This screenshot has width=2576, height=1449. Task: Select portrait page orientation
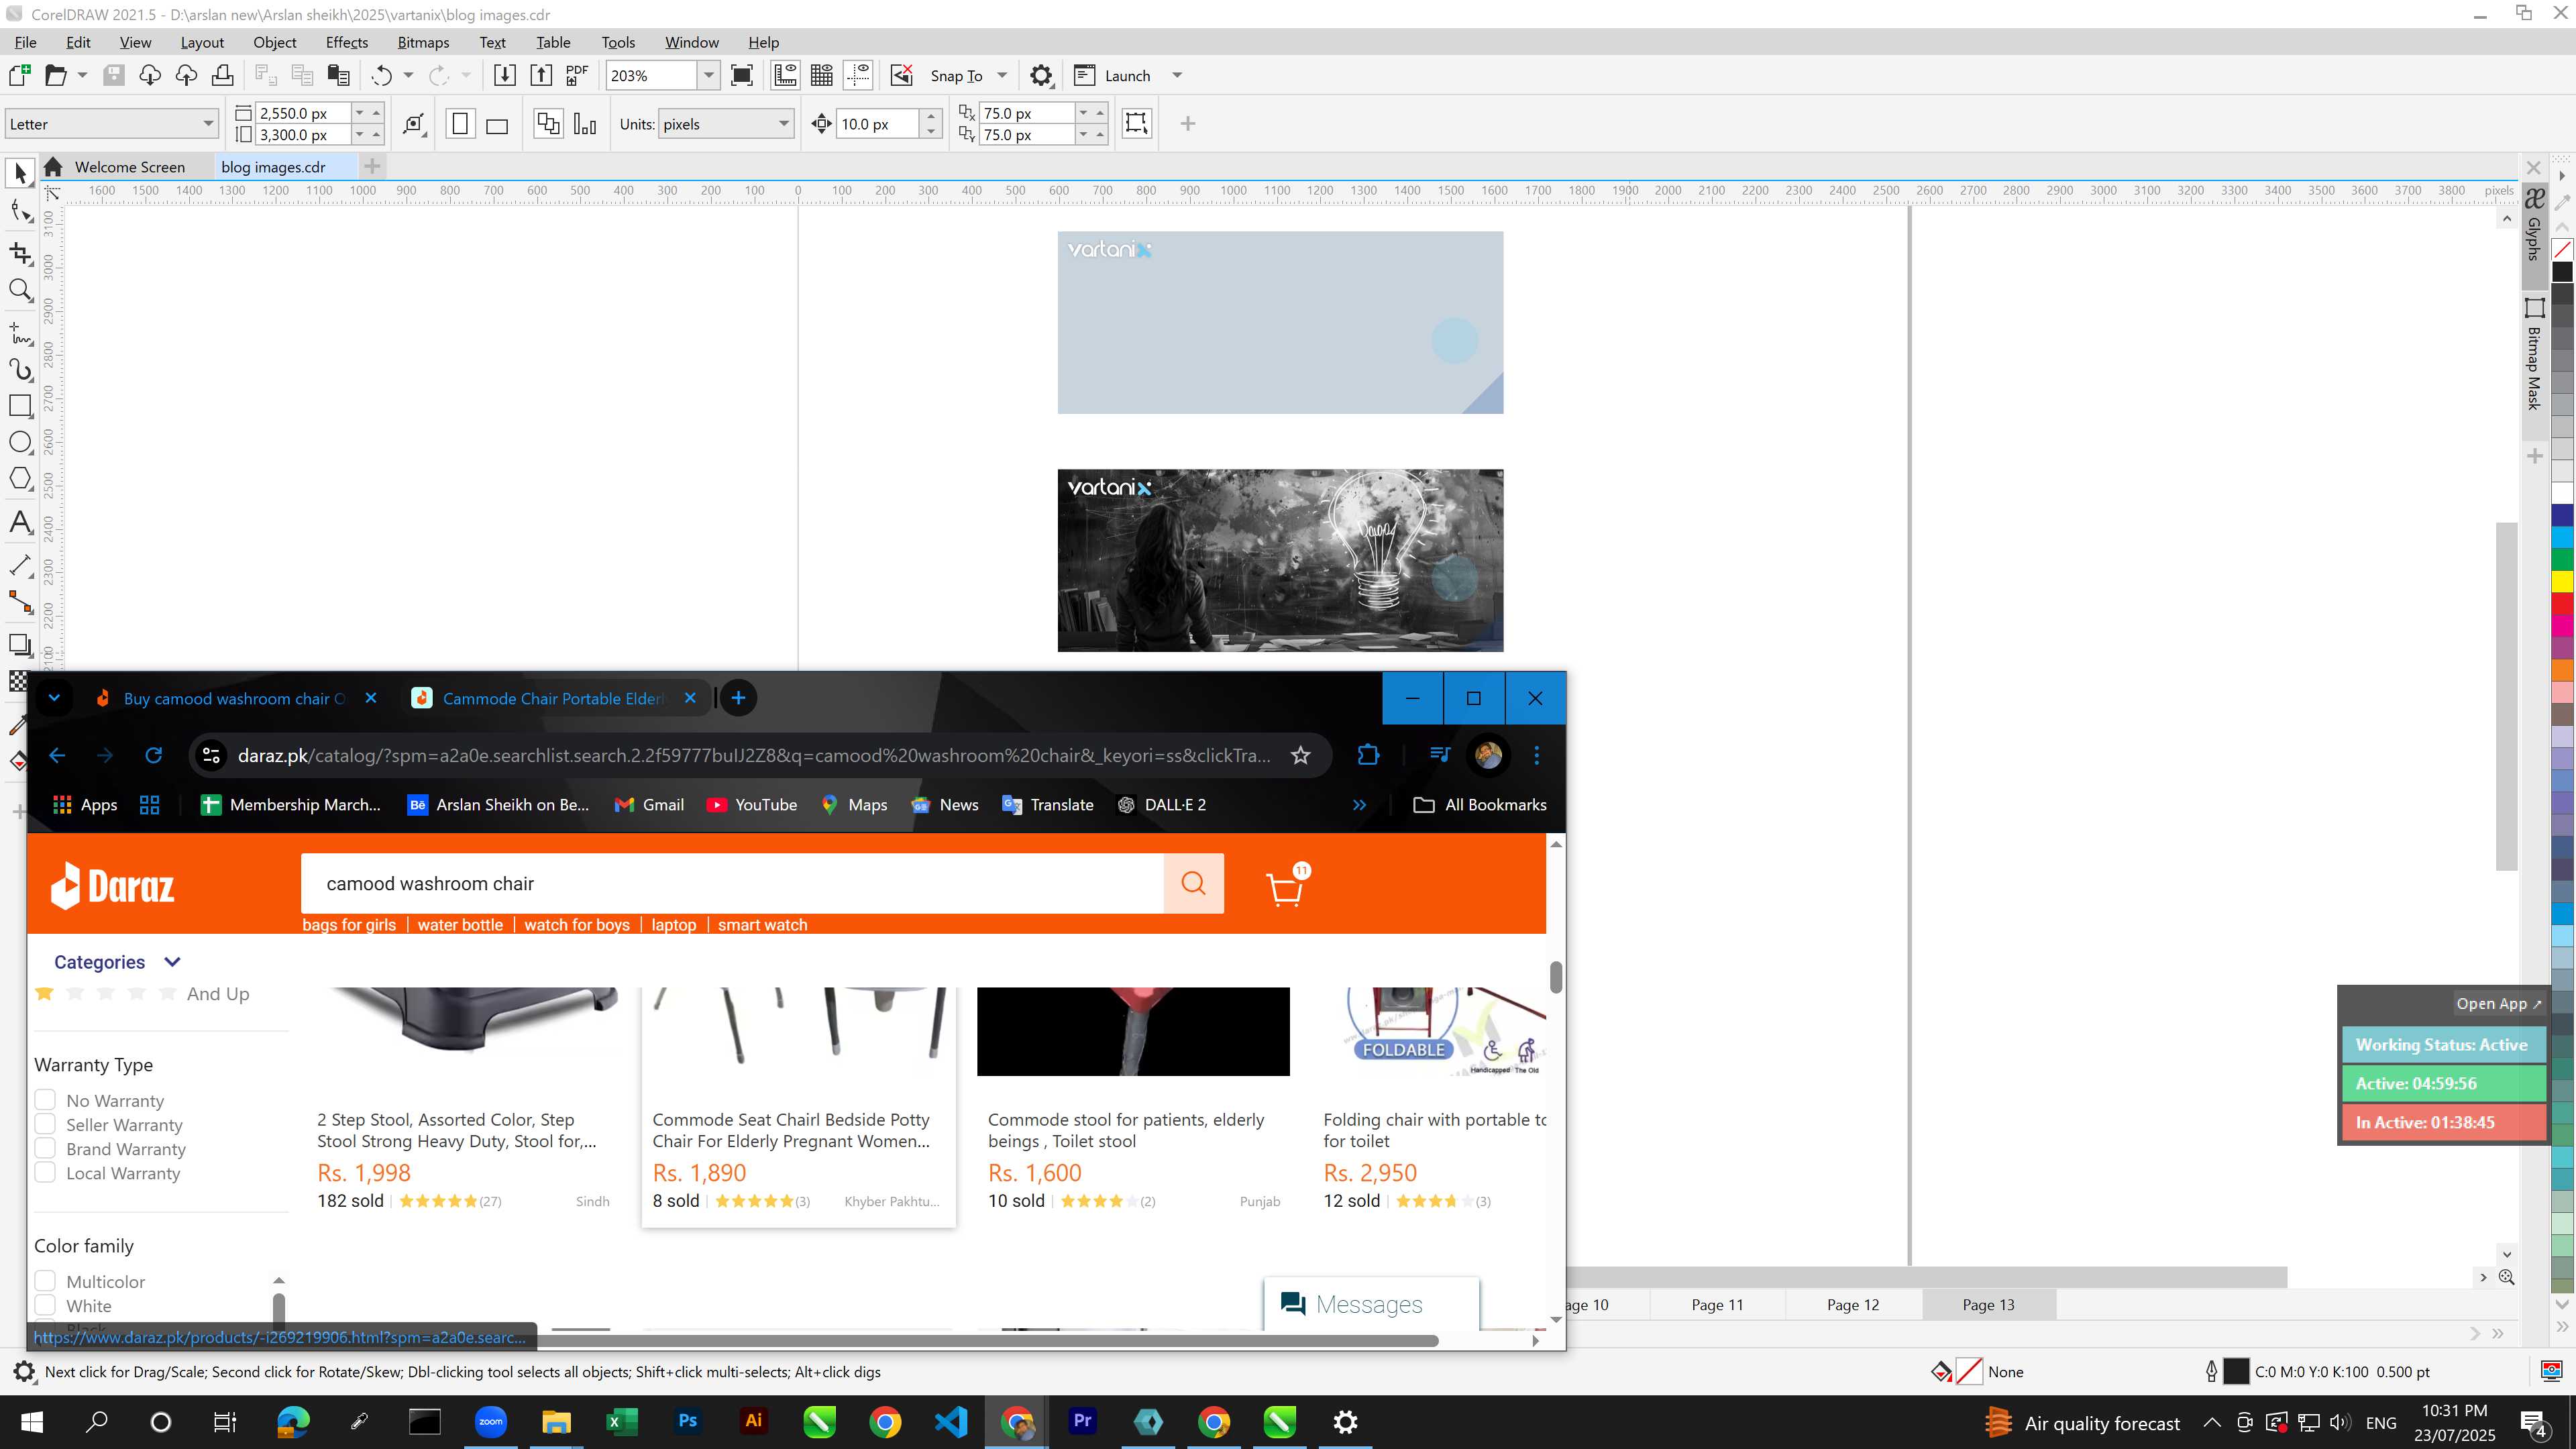tap(460, 124)
